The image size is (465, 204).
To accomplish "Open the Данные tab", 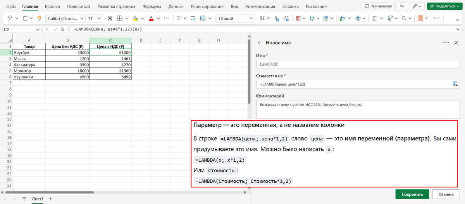I will point(177,6).
